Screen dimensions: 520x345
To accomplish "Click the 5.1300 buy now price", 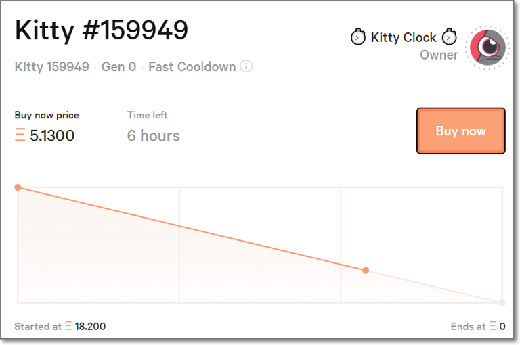I will [52, 135].
